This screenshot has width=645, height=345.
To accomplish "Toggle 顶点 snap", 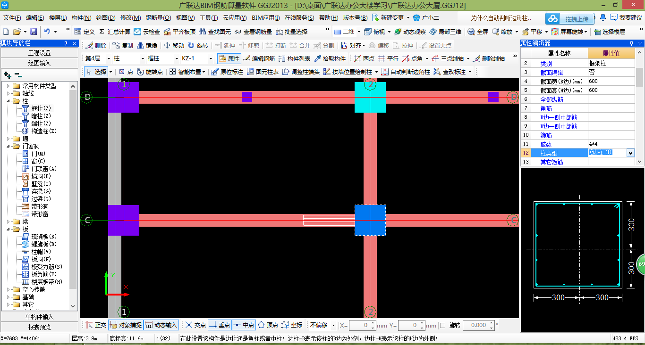I will pos(268,325).
